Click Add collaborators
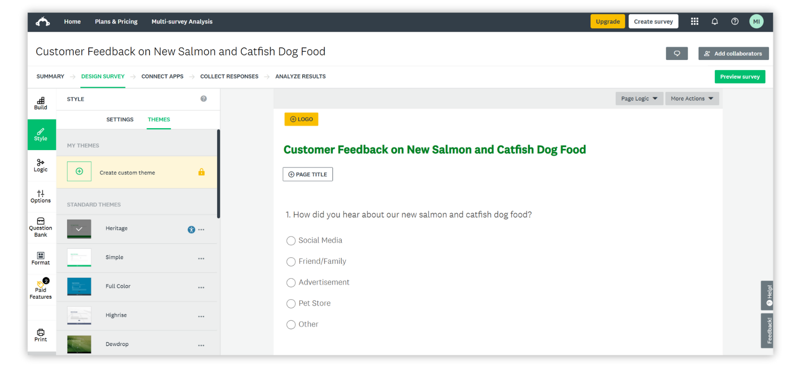 pos(734,53)
